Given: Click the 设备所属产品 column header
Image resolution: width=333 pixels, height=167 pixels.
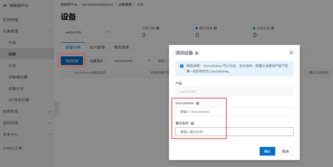Looking at the screenshot, I should pyautogui.click(x=160, y=73).
